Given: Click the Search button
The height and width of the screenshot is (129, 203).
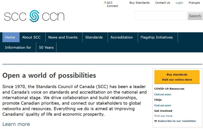Looking at the screenshot, I should point(195,16).
